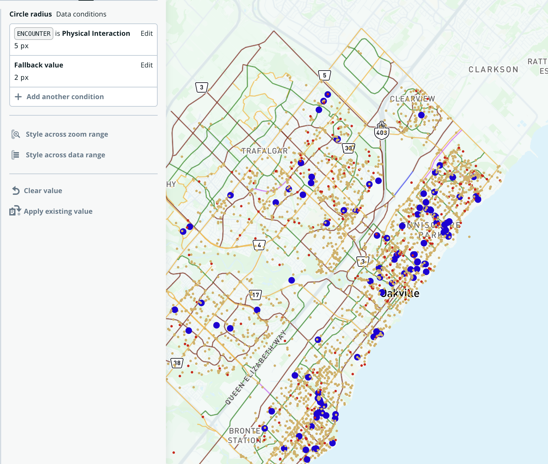Select the ENCOUNTER field chip

coord(34,34)
